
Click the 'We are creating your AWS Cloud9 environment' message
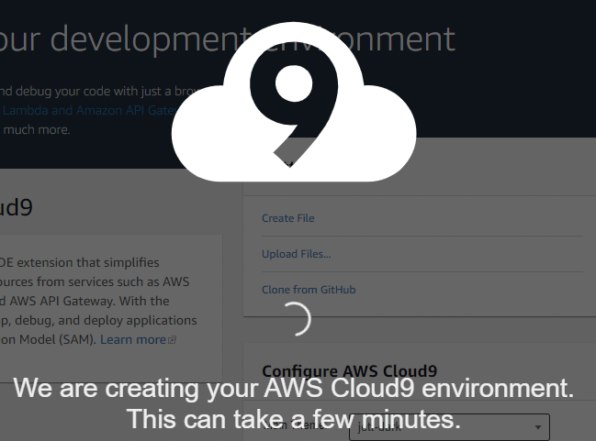point(294,388)
